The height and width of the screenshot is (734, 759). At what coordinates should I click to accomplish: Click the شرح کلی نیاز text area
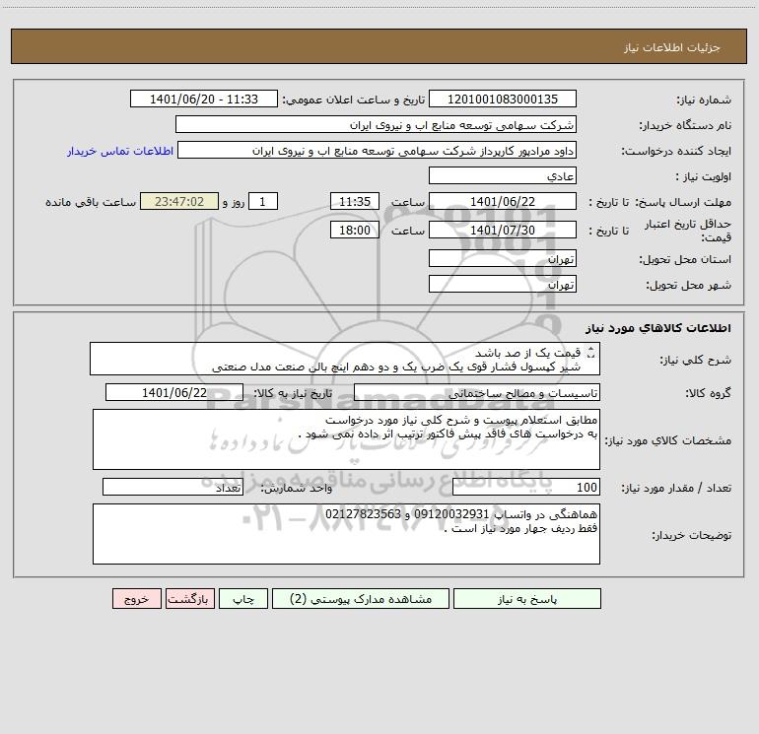(x=345, y=359)
